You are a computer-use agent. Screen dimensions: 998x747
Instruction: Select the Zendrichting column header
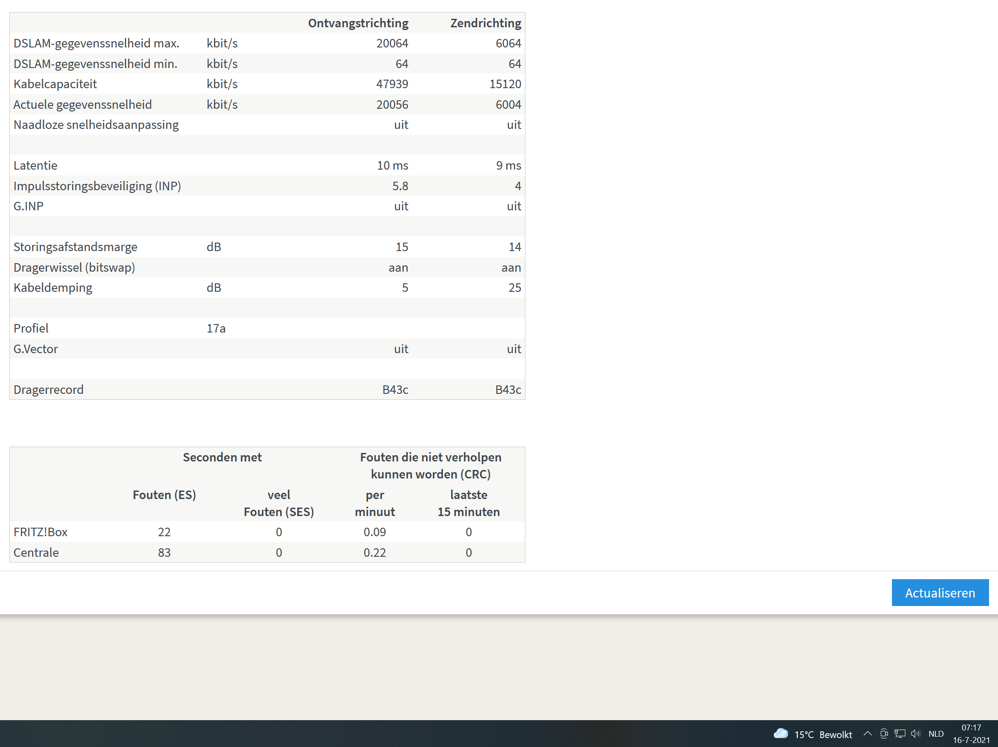[x=486, y=23]
